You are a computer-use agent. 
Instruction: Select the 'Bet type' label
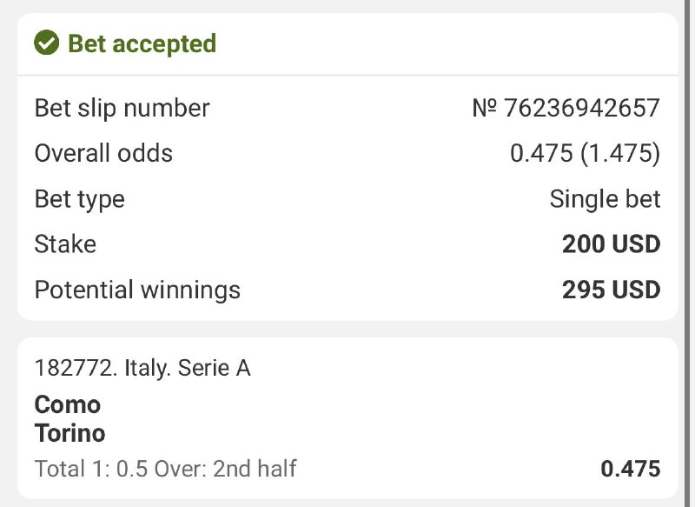pyautogui.click(x=79, y=199)
